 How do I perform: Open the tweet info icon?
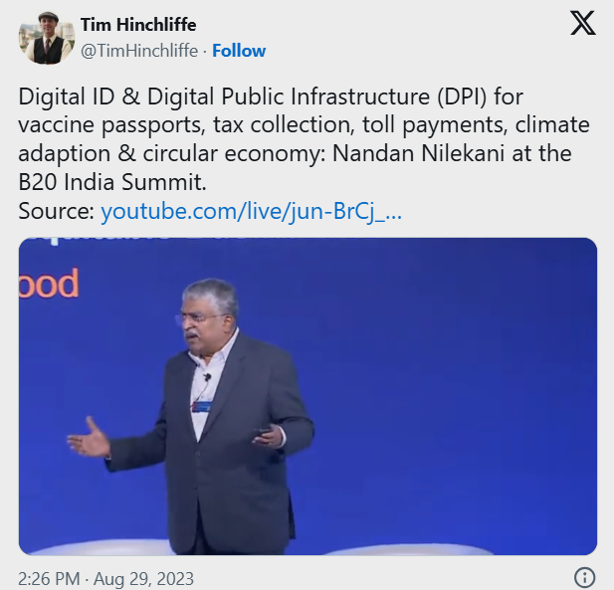tap(585, 577)
